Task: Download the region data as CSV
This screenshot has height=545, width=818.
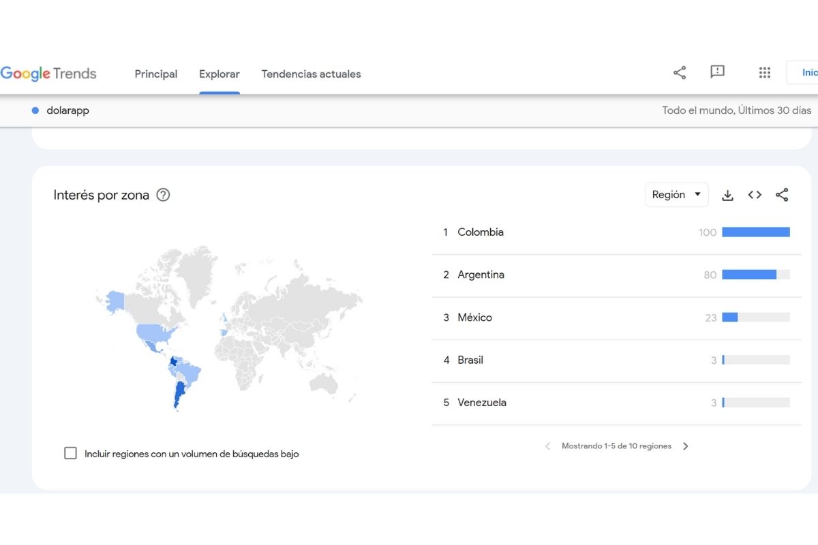Action: [x=727, y=196]
